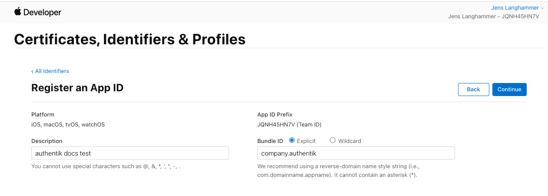Select the Explicit radio button
Screen dimensions: 548x196
[x=292, y=140]
